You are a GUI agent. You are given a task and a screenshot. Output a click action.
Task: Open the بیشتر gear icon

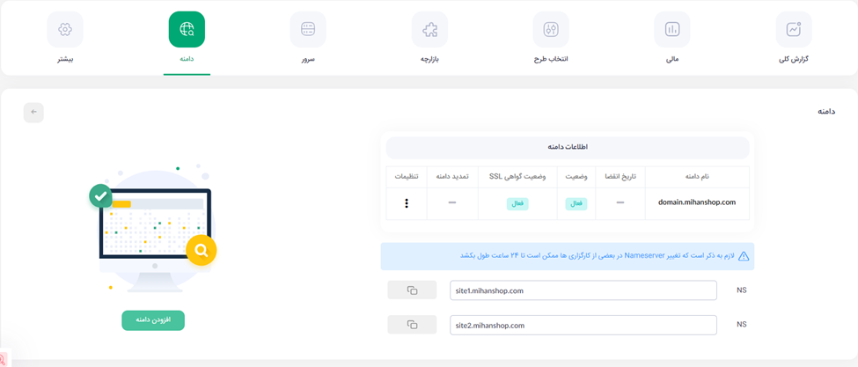tap(65, 30)
